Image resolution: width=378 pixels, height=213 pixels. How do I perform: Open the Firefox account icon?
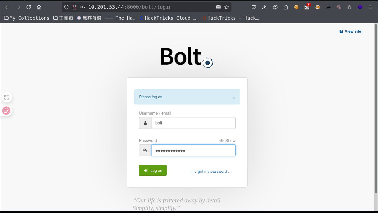pyautogui.click(x=275, y=7)
